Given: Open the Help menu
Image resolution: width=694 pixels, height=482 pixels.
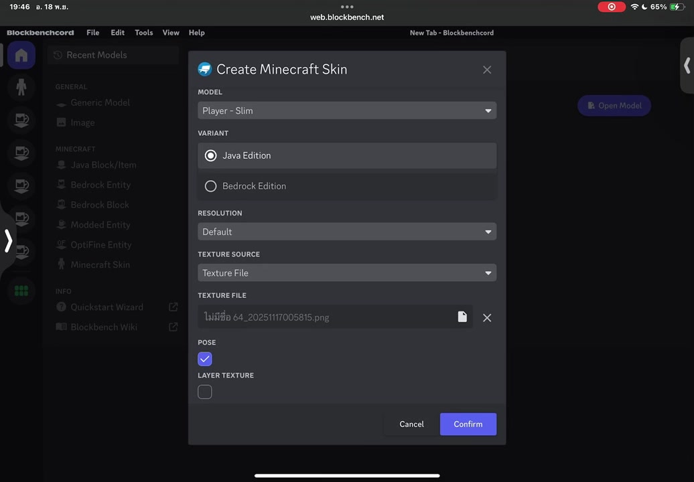Looking at the screenshot, I should [196, 33].
